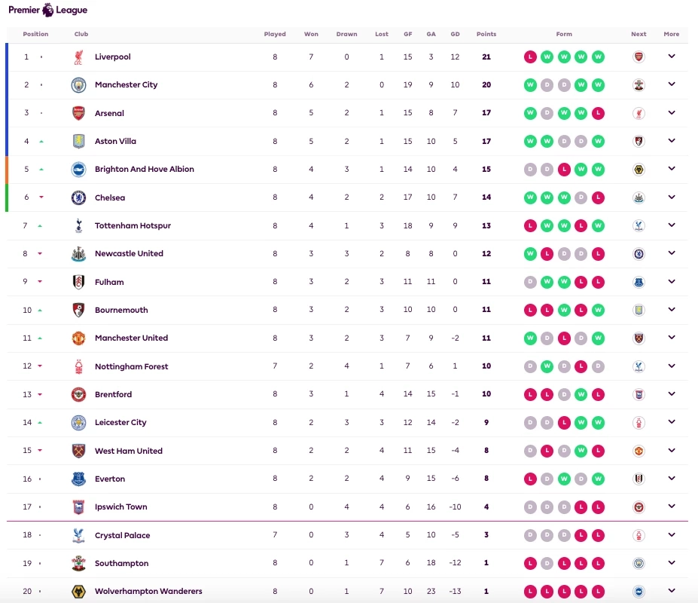Screen dimensions: 698x603
Task: Click Manchester City's latest form W circle
Action: pyautogui.click(x=598, y=85)
